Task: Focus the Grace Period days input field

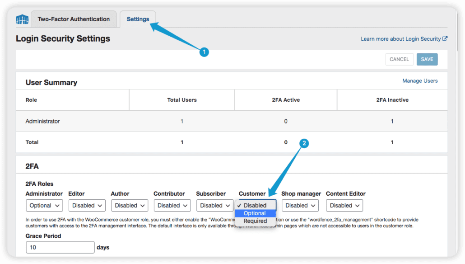Action: click(60, 247)
